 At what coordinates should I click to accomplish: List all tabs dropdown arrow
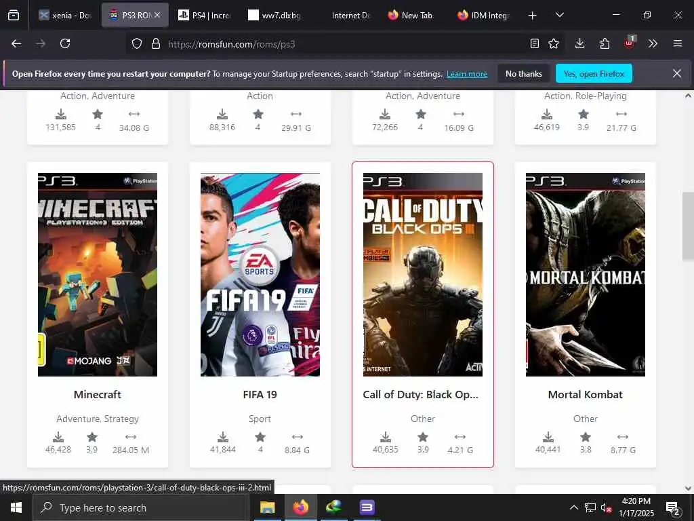click(x=559, y=15)
